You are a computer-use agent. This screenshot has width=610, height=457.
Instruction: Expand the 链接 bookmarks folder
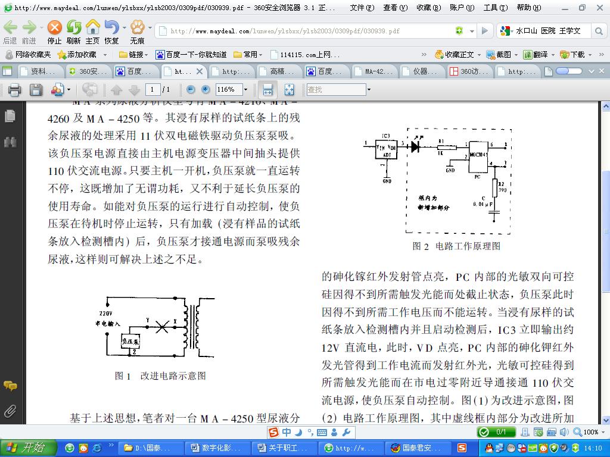pos(134,55)
